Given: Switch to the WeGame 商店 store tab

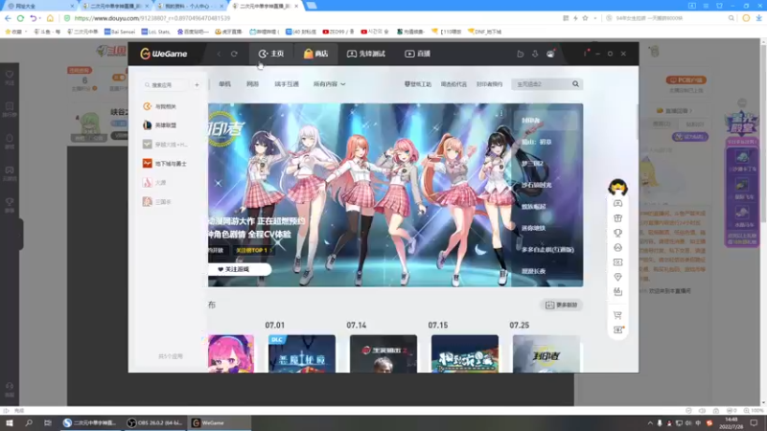Looking at the screenshot, I should coord(315,54).
